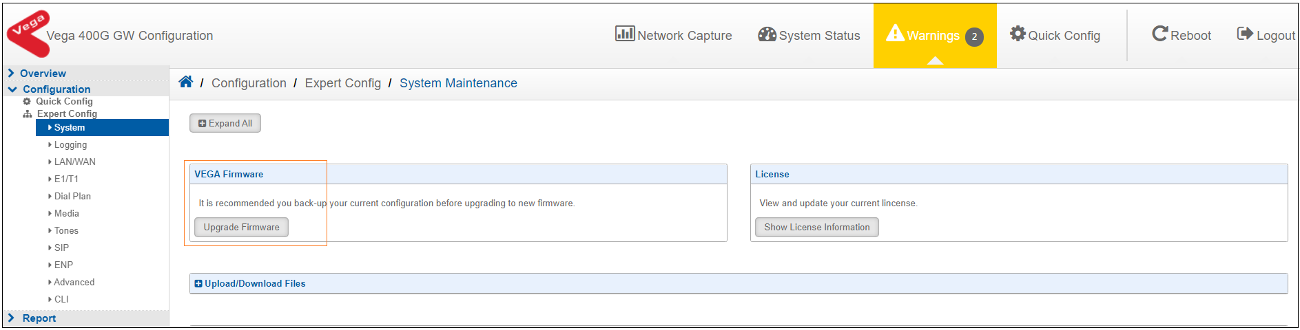Click the Logout exit icon
Screen dimensions: 1300x330
(1245, 34)
